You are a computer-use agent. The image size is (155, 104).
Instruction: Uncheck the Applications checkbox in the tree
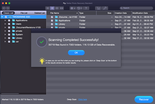click(x=9, y=21)
